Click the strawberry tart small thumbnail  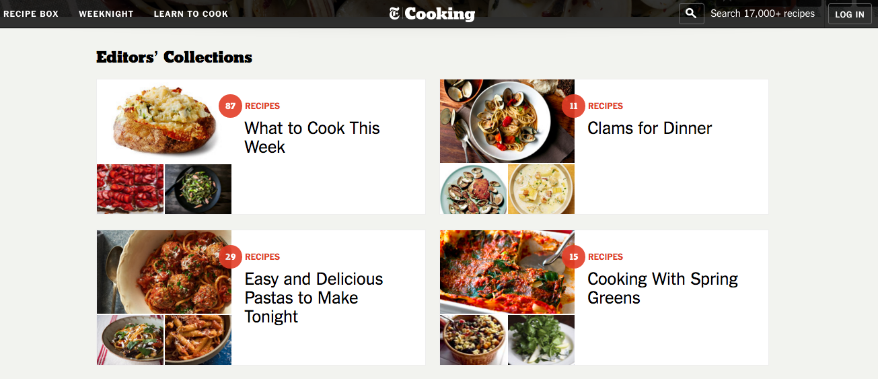pyautogui.click(x=130, y=189)
